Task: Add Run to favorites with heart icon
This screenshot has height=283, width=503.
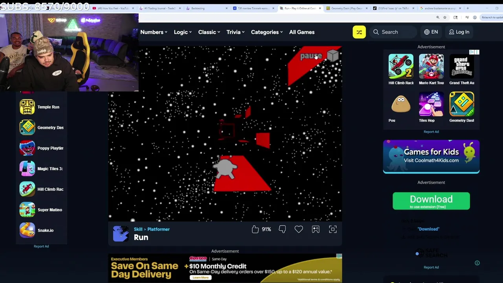Action: pyautogui.click(x=299, y=229)
